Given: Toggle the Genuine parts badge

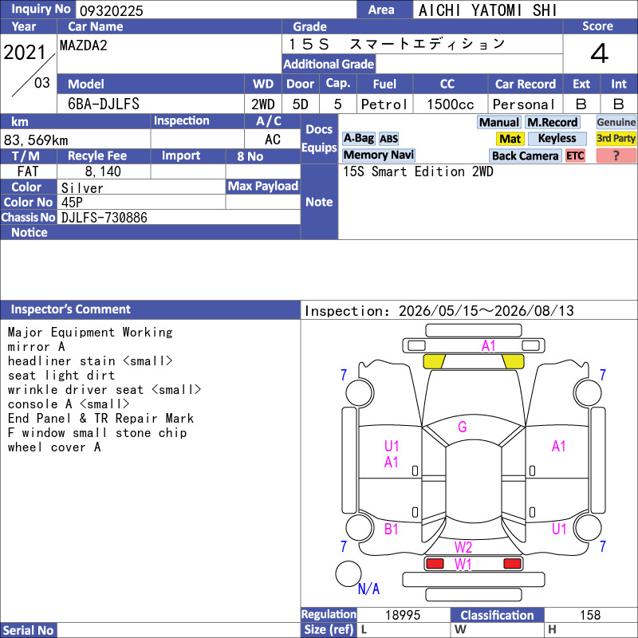Looking at the screenshot, I should (616, 123).
